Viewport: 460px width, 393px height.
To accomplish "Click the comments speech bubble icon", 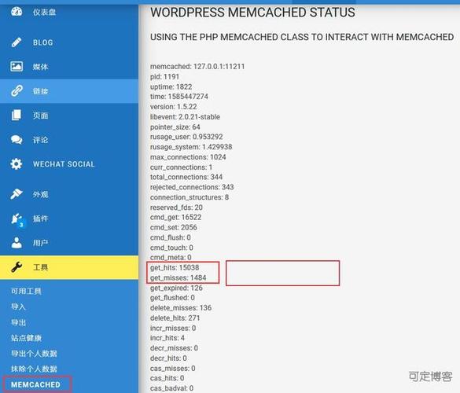I will click(17, 140).
